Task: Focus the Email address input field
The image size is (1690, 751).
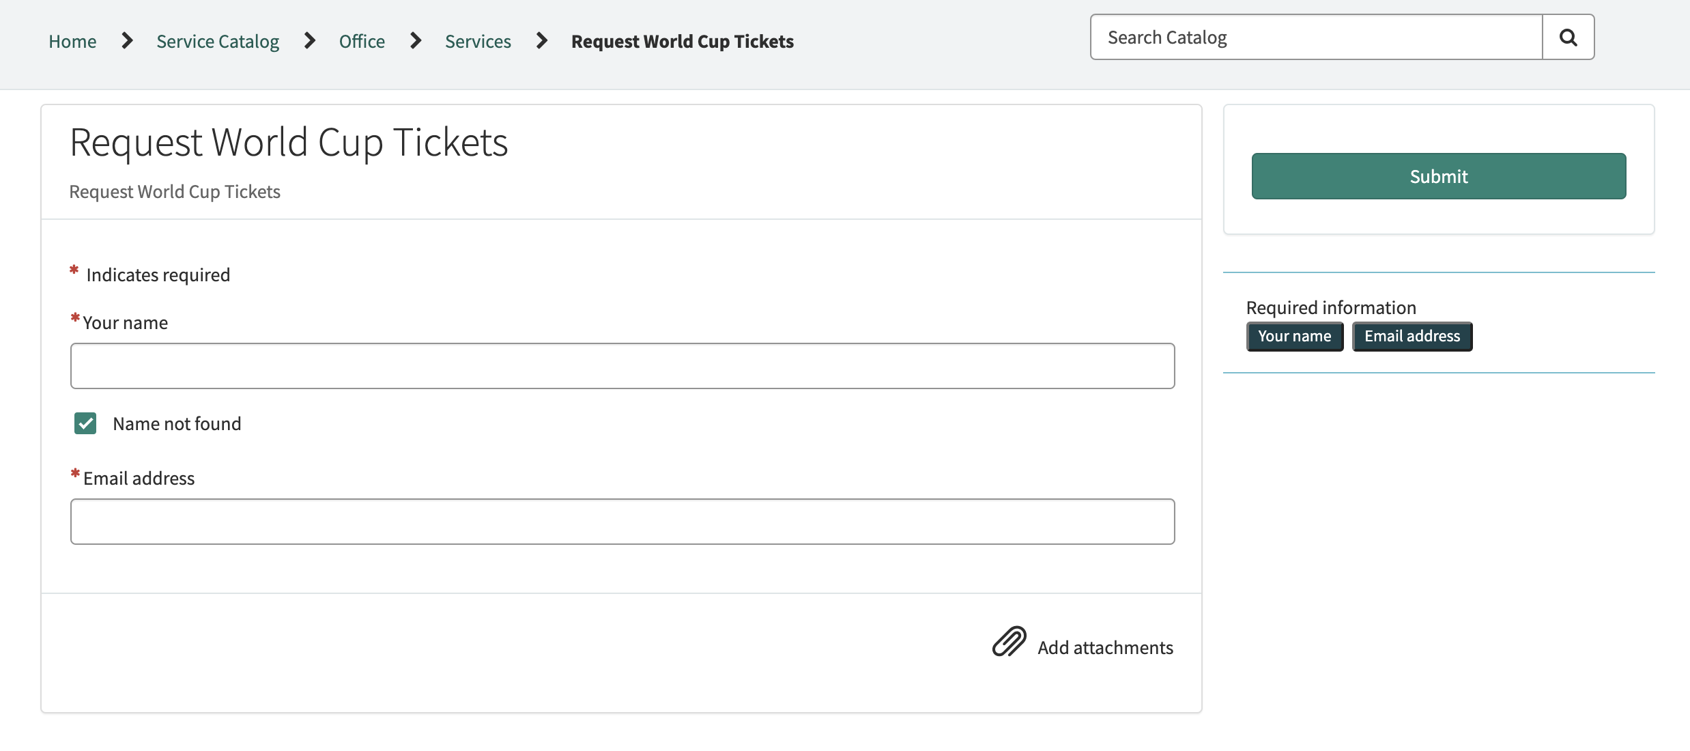Action: click(x=622, y=522)
